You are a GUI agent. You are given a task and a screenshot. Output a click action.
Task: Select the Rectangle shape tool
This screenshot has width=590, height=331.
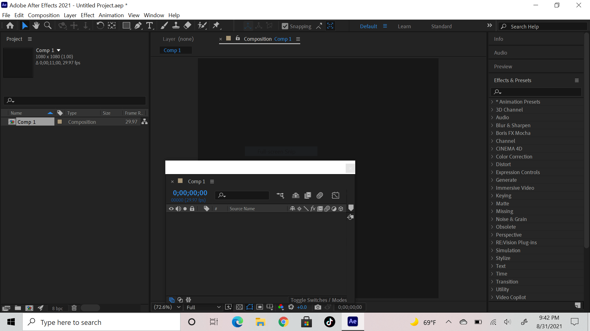126,26
